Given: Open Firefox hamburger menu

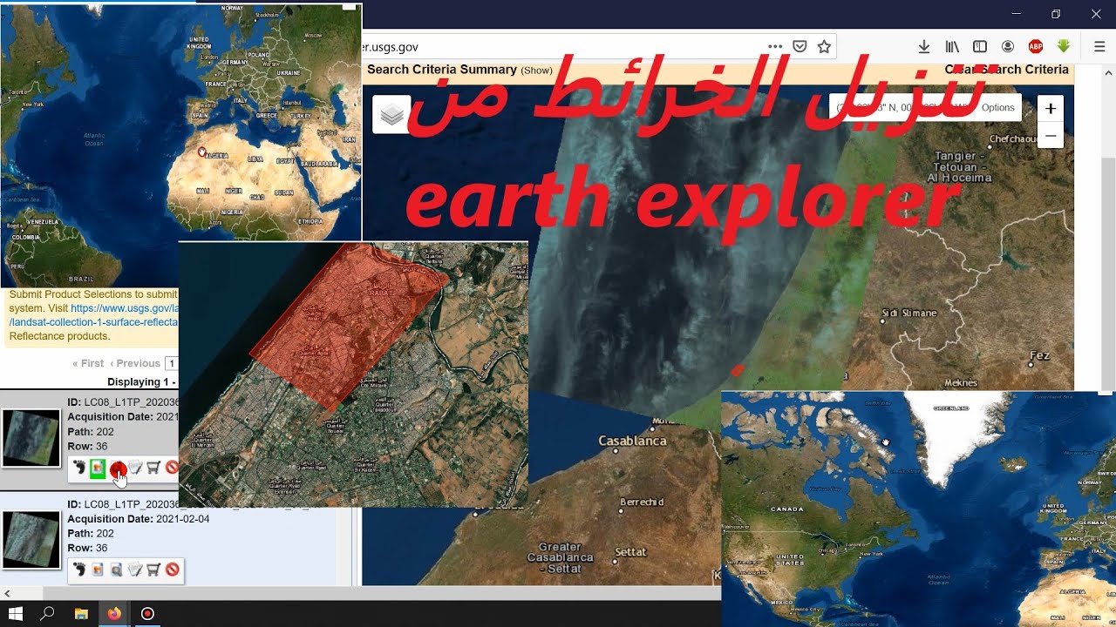Looking at the screenshot, I should point(1099,46).
